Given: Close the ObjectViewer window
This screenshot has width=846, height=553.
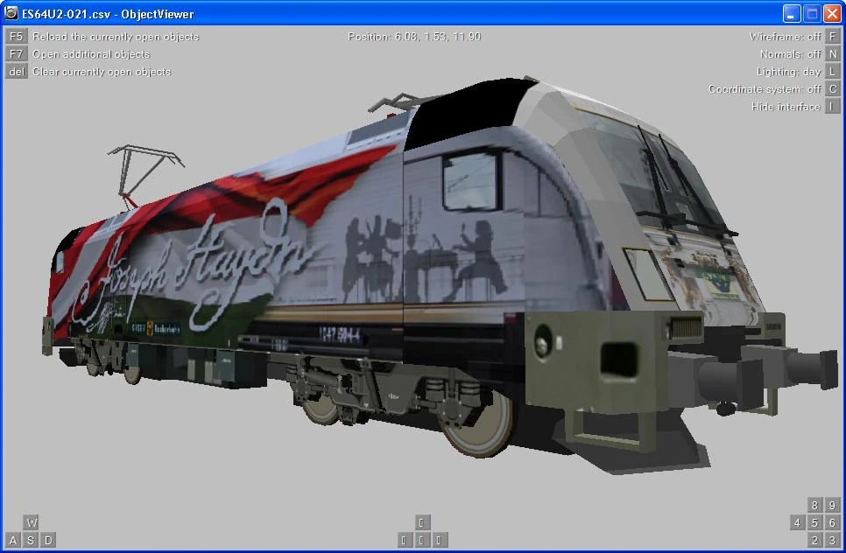Looking at the screenshot, I should [x=832, y=13].
